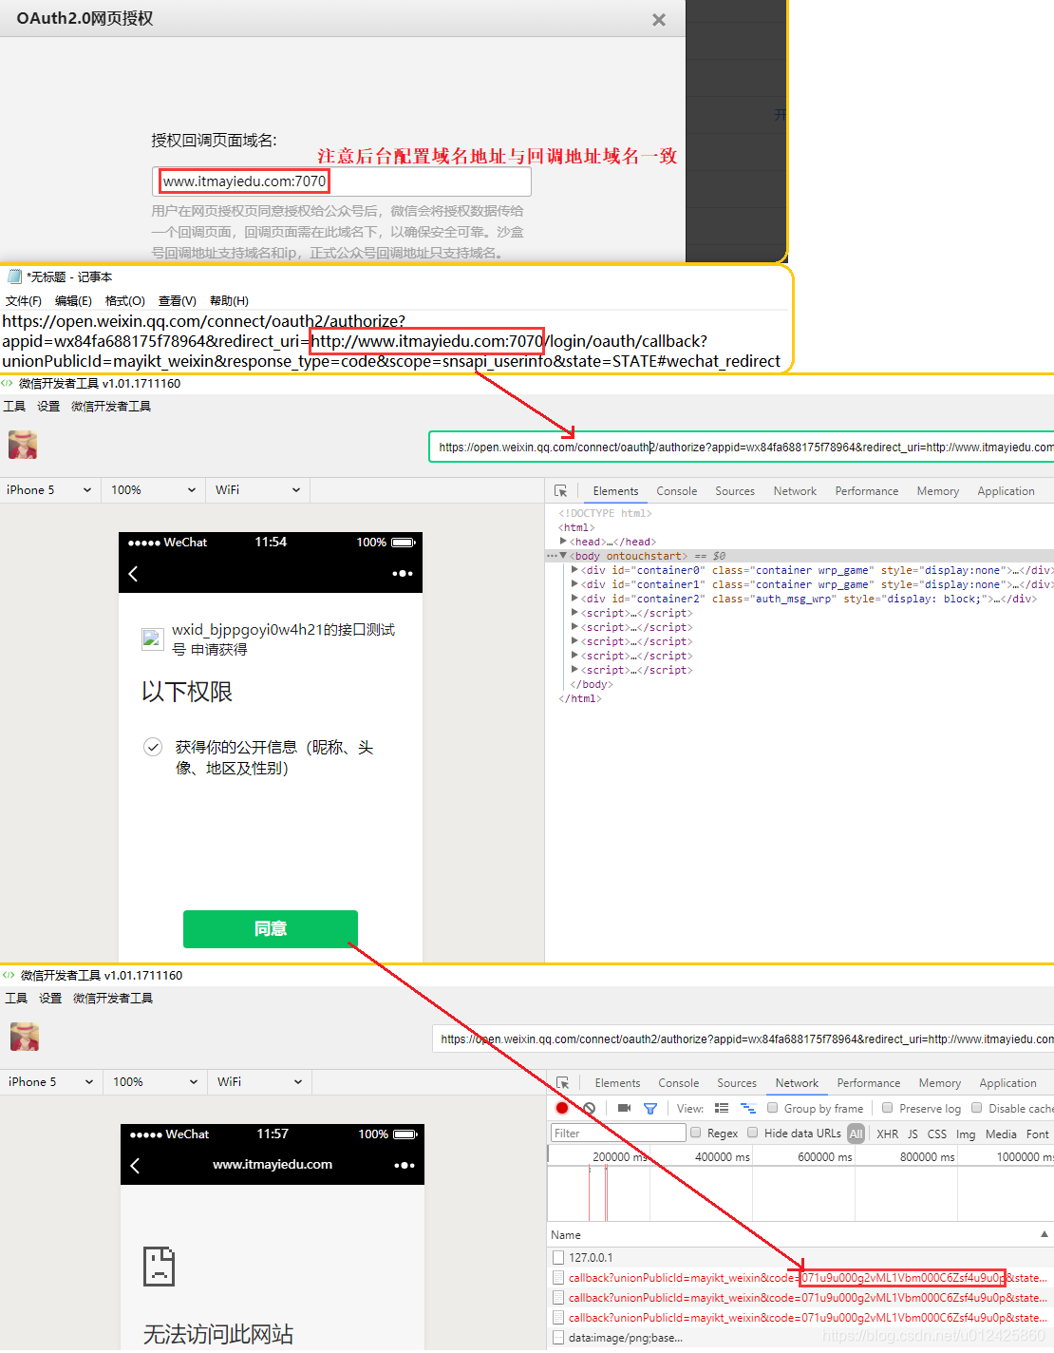This screenshot has width=1054, height=1353.
Task: Filter requests by CSS type
Action: click(x=937, y=1134)
